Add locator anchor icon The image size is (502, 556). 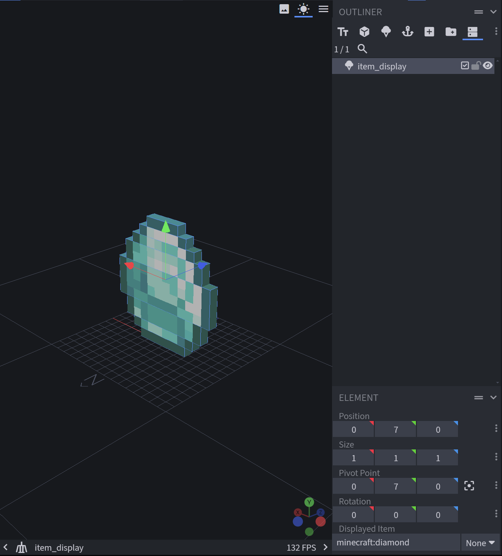point(408,32)
